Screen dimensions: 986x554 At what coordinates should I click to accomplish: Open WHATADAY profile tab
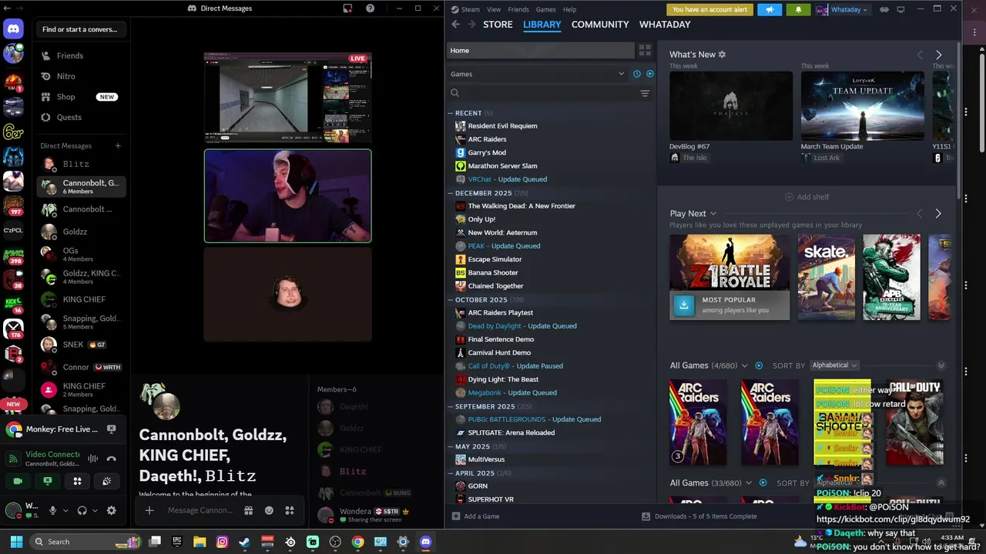pos(665,25)
